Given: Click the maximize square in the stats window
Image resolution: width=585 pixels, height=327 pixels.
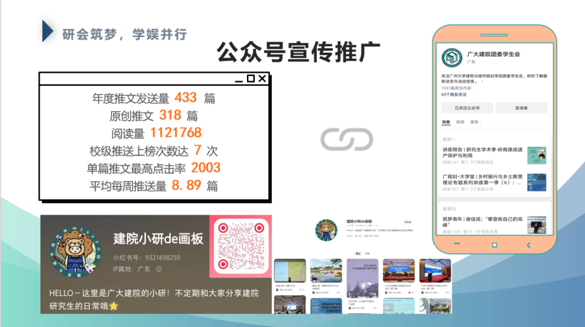Looking at the screenshot, I should click(x=250, y=79).
